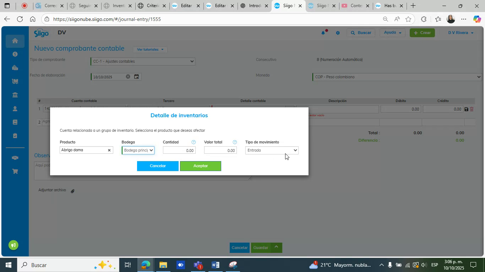Image resolution: width=485 pixels, height=272 pixels.
Task: Expand the Guardar options arrow
Action: tap(276, 247)
